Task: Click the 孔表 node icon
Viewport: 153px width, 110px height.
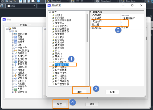Action: (x=16, y=89)
